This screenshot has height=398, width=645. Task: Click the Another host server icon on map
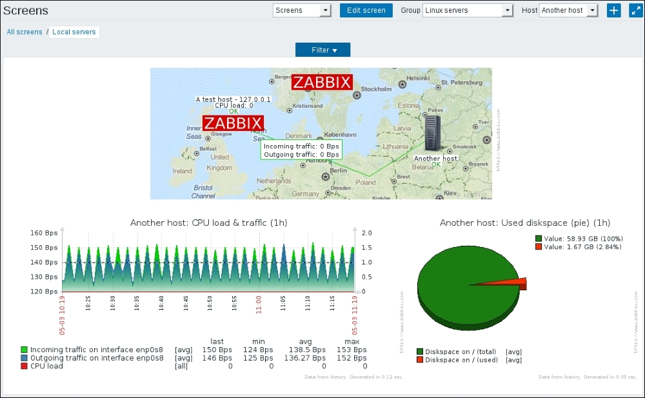point(433,134)
